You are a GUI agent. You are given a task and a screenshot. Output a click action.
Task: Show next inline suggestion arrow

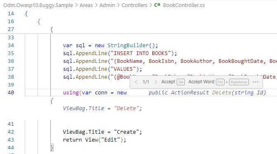pos(156,82)
